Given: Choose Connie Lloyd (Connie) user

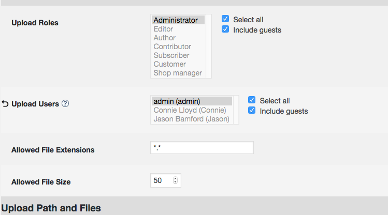Looking at the screenshot, I should 192,110.
